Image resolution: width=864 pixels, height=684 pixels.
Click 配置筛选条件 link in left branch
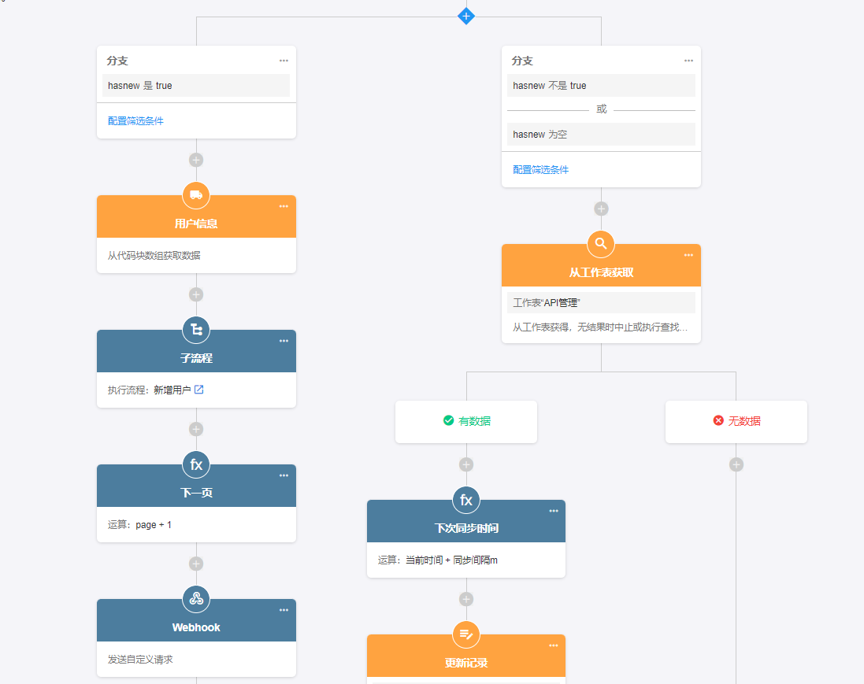135,121
